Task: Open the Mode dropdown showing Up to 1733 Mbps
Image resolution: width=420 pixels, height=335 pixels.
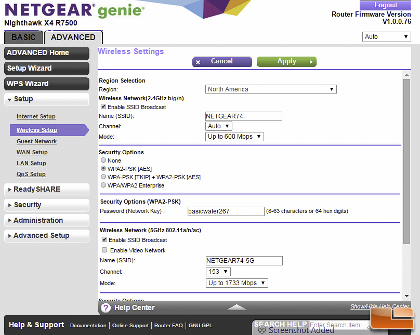Action: tap(237, 283)
